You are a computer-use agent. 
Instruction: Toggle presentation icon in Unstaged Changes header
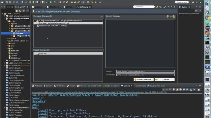pyautogui.click(x=102, y=16)
